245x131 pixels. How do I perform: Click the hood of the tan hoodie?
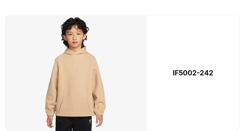pyautogui.click(x=76, y=51)
